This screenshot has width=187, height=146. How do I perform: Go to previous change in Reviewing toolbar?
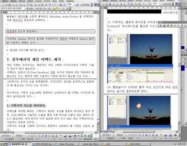pos(37,9)
